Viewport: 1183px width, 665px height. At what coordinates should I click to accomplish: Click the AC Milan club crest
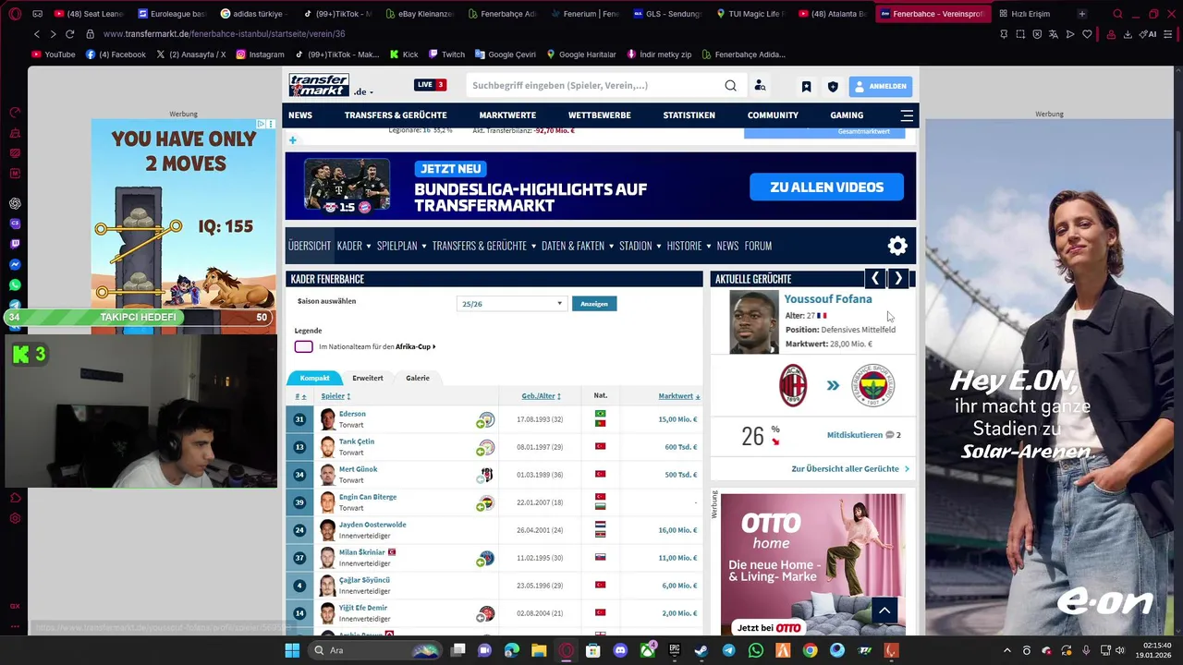point(793,385)
